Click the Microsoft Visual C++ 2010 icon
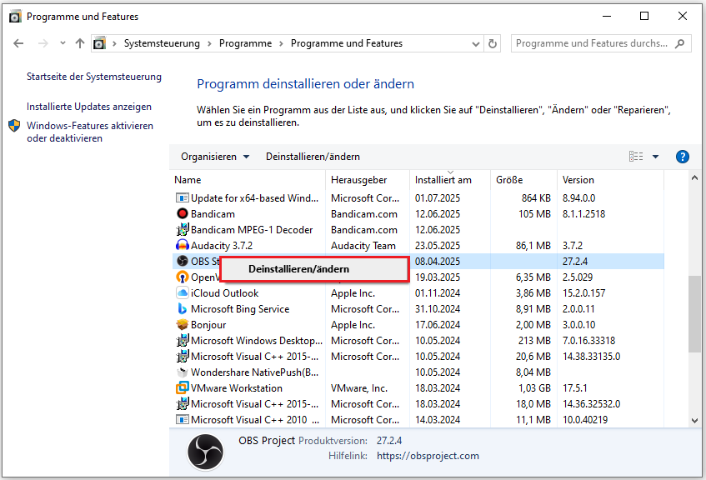Viewport: 706px width, 480px height. pyautogui.click(x=183, y=420)
